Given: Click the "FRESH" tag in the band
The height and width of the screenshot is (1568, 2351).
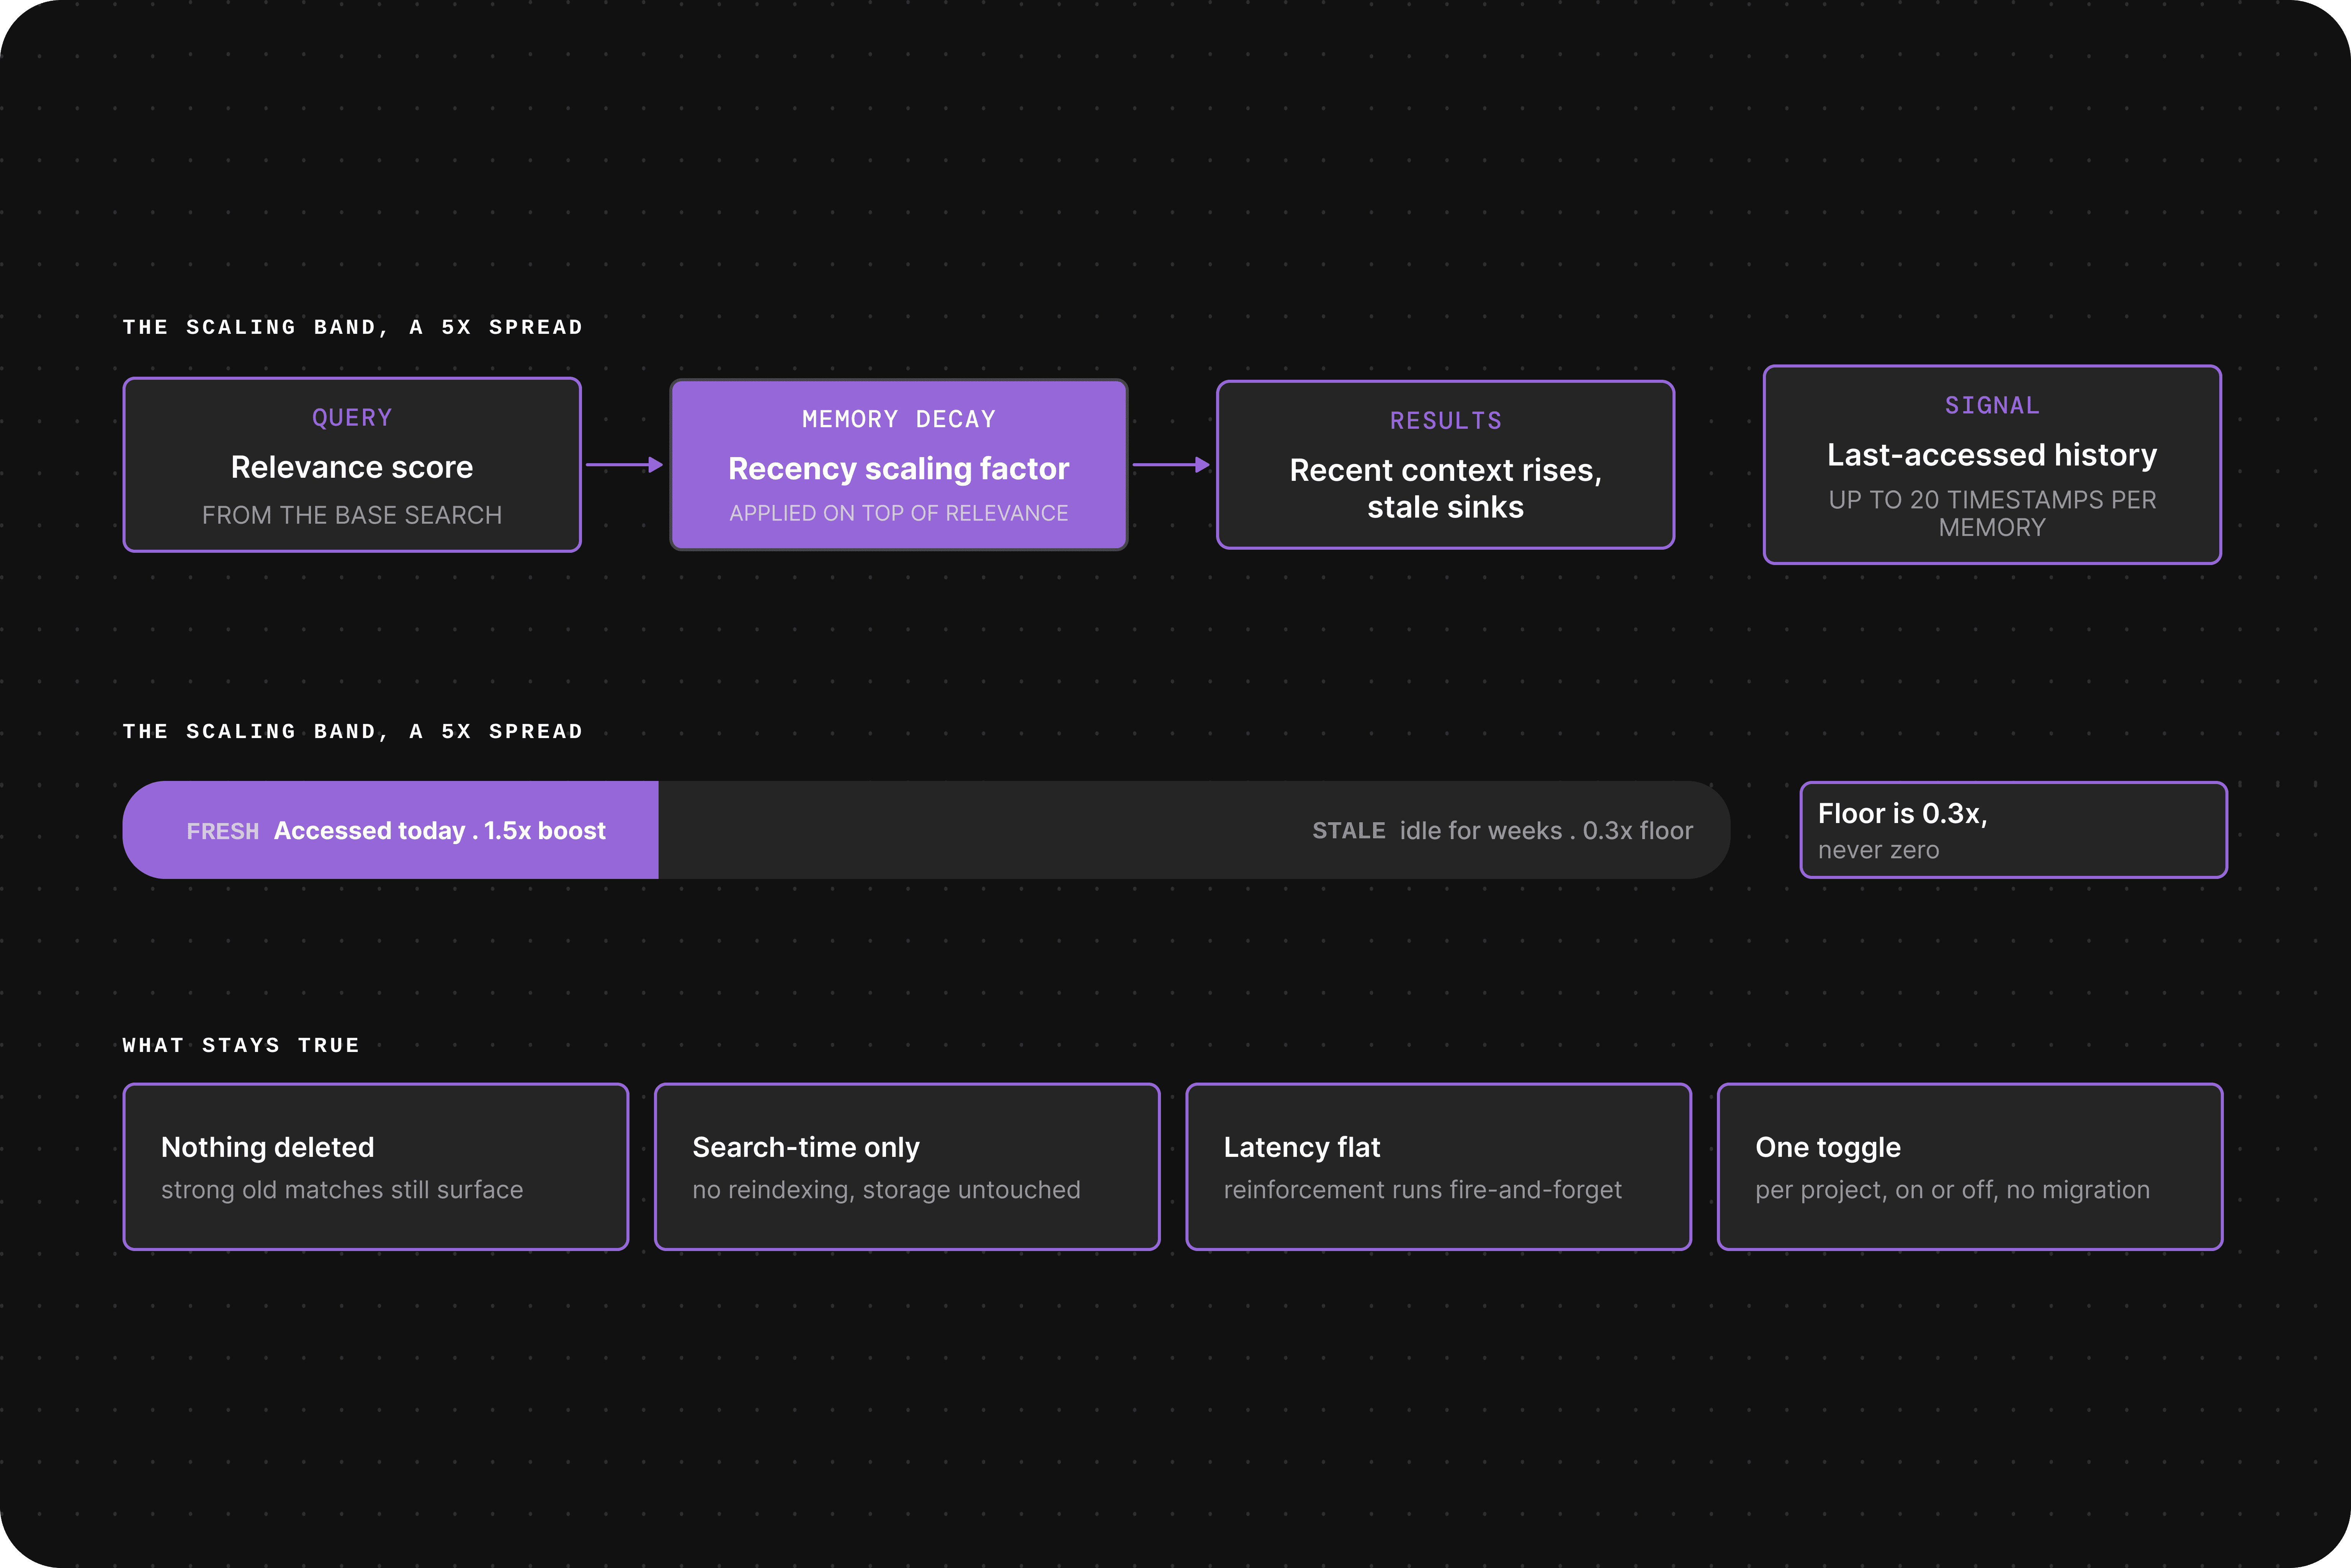Looking at the screenshot, I should 223,831.
